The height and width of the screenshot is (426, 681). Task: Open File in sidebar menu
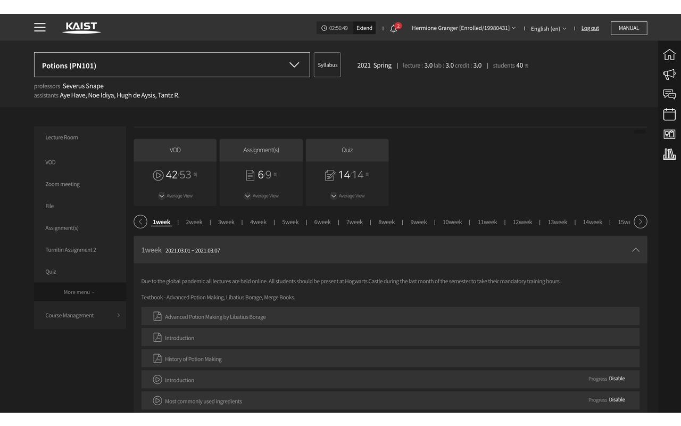pyautogui.click(x=49, y=206)
